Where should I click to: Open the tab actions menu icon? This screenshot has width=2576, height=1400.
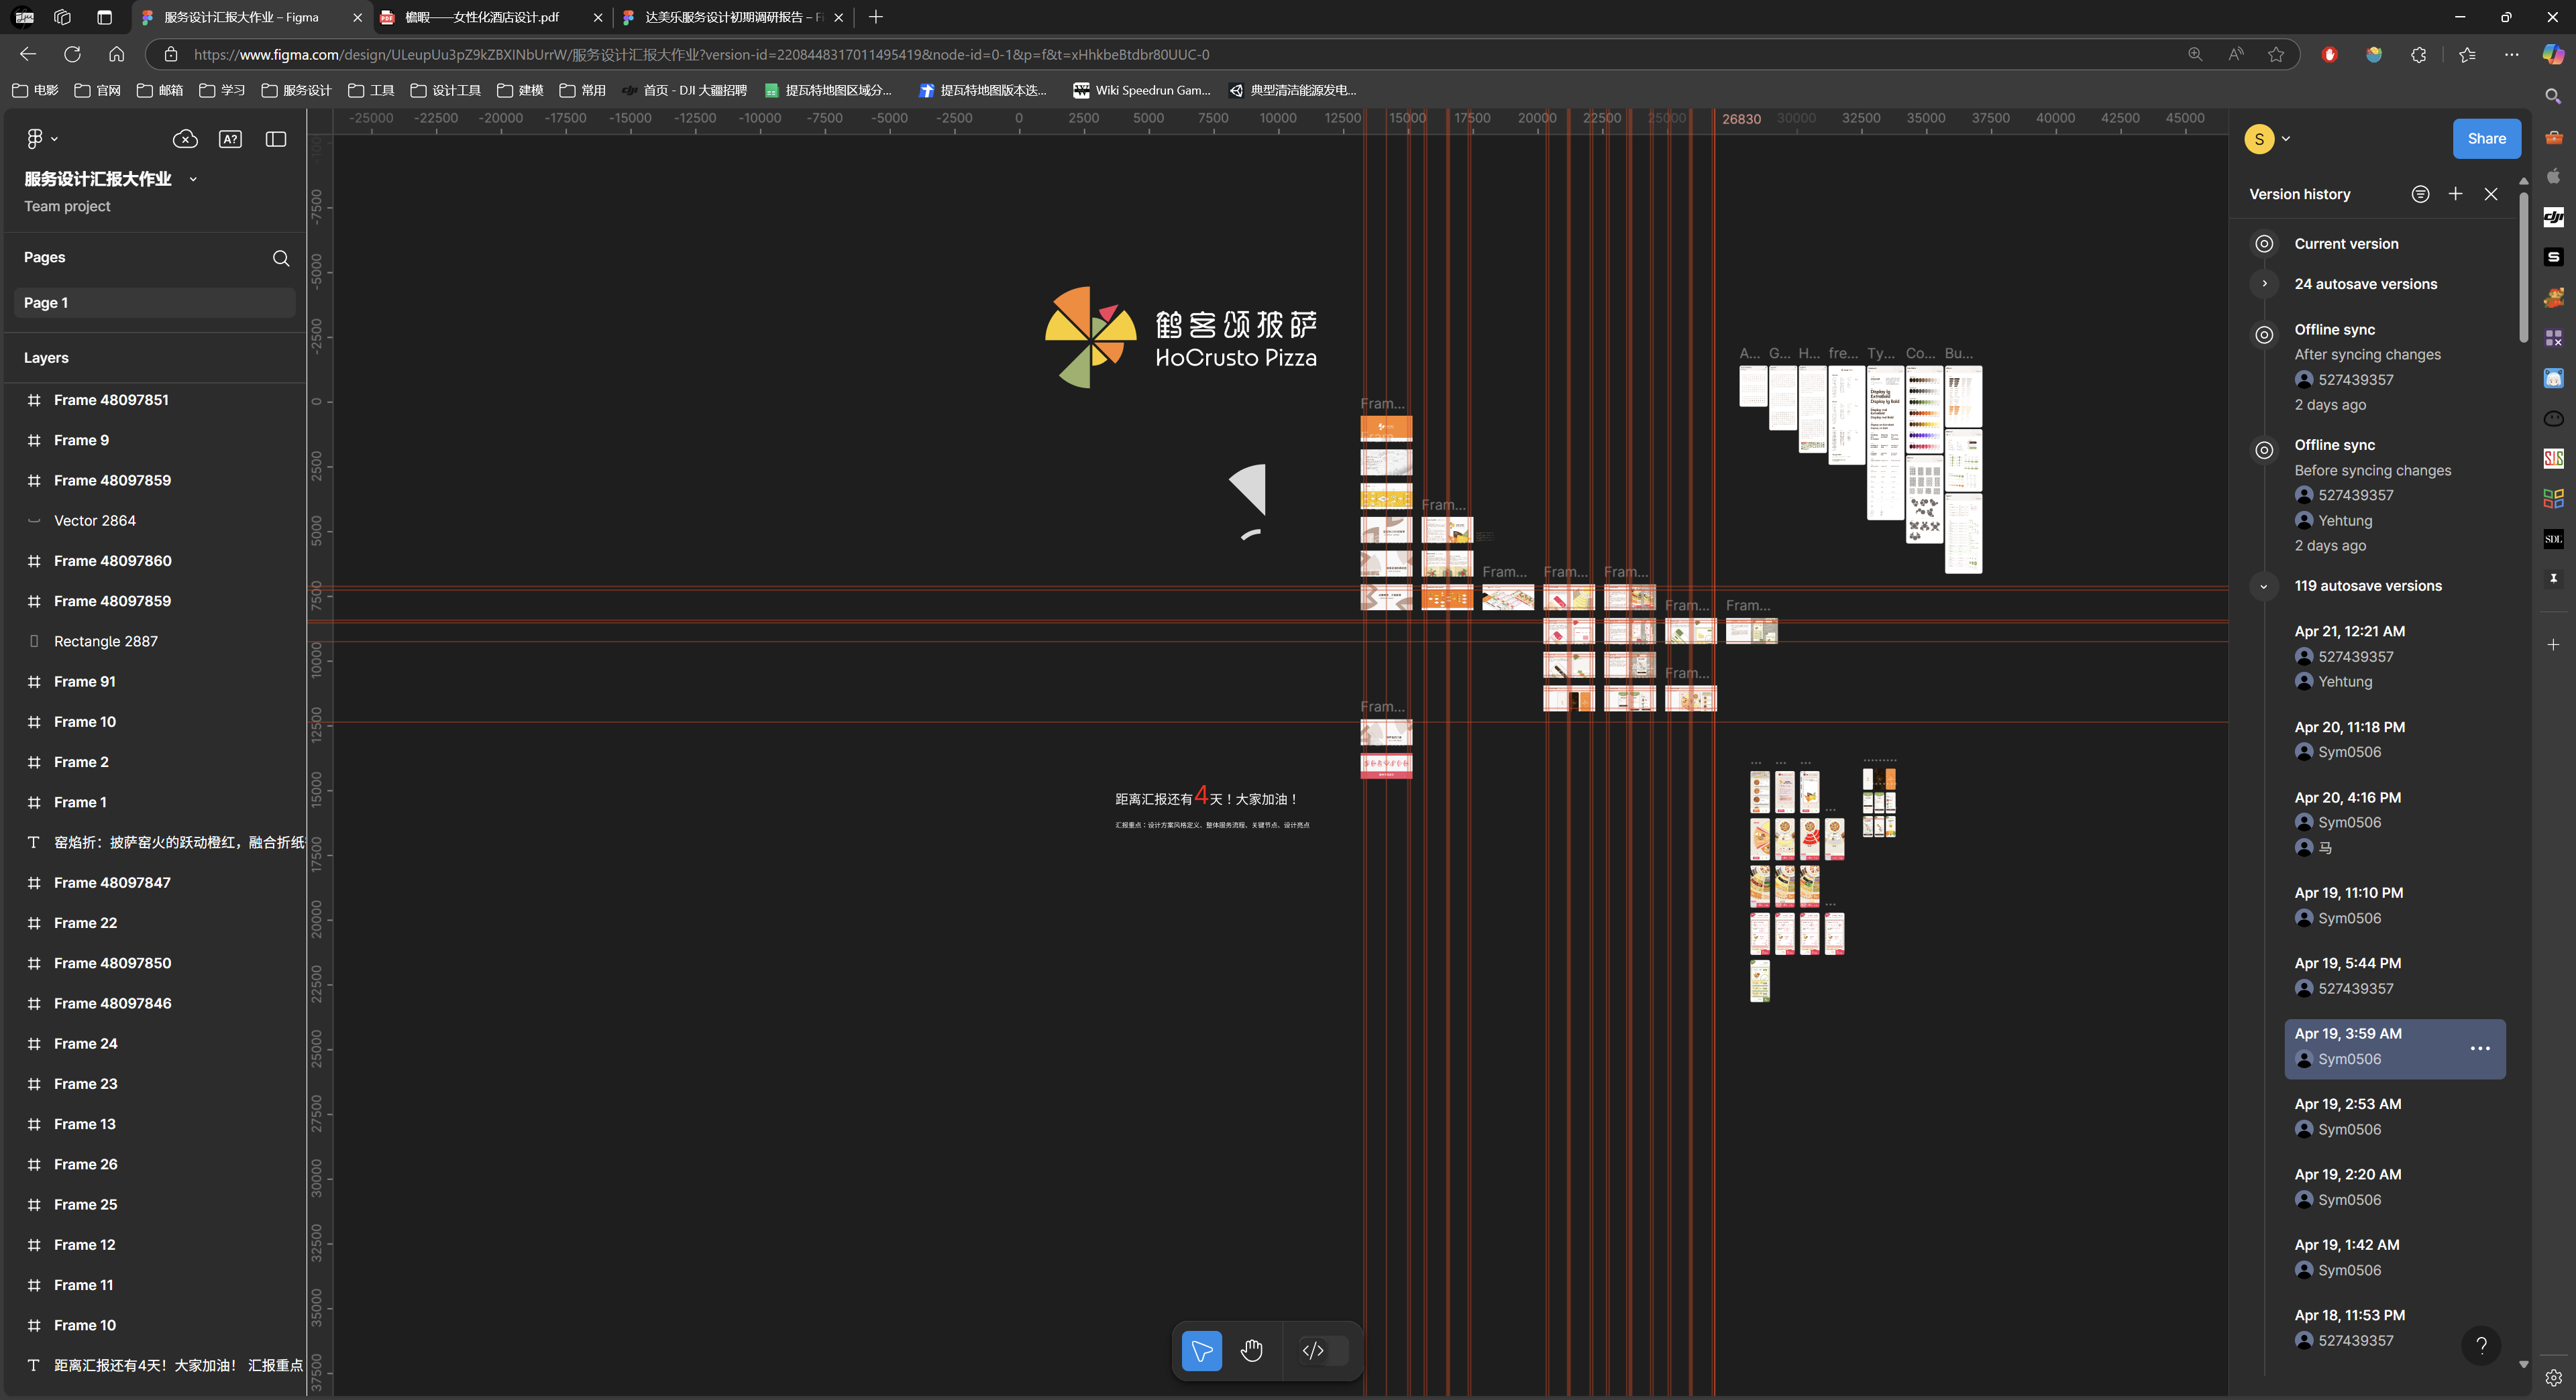point(104,17)
